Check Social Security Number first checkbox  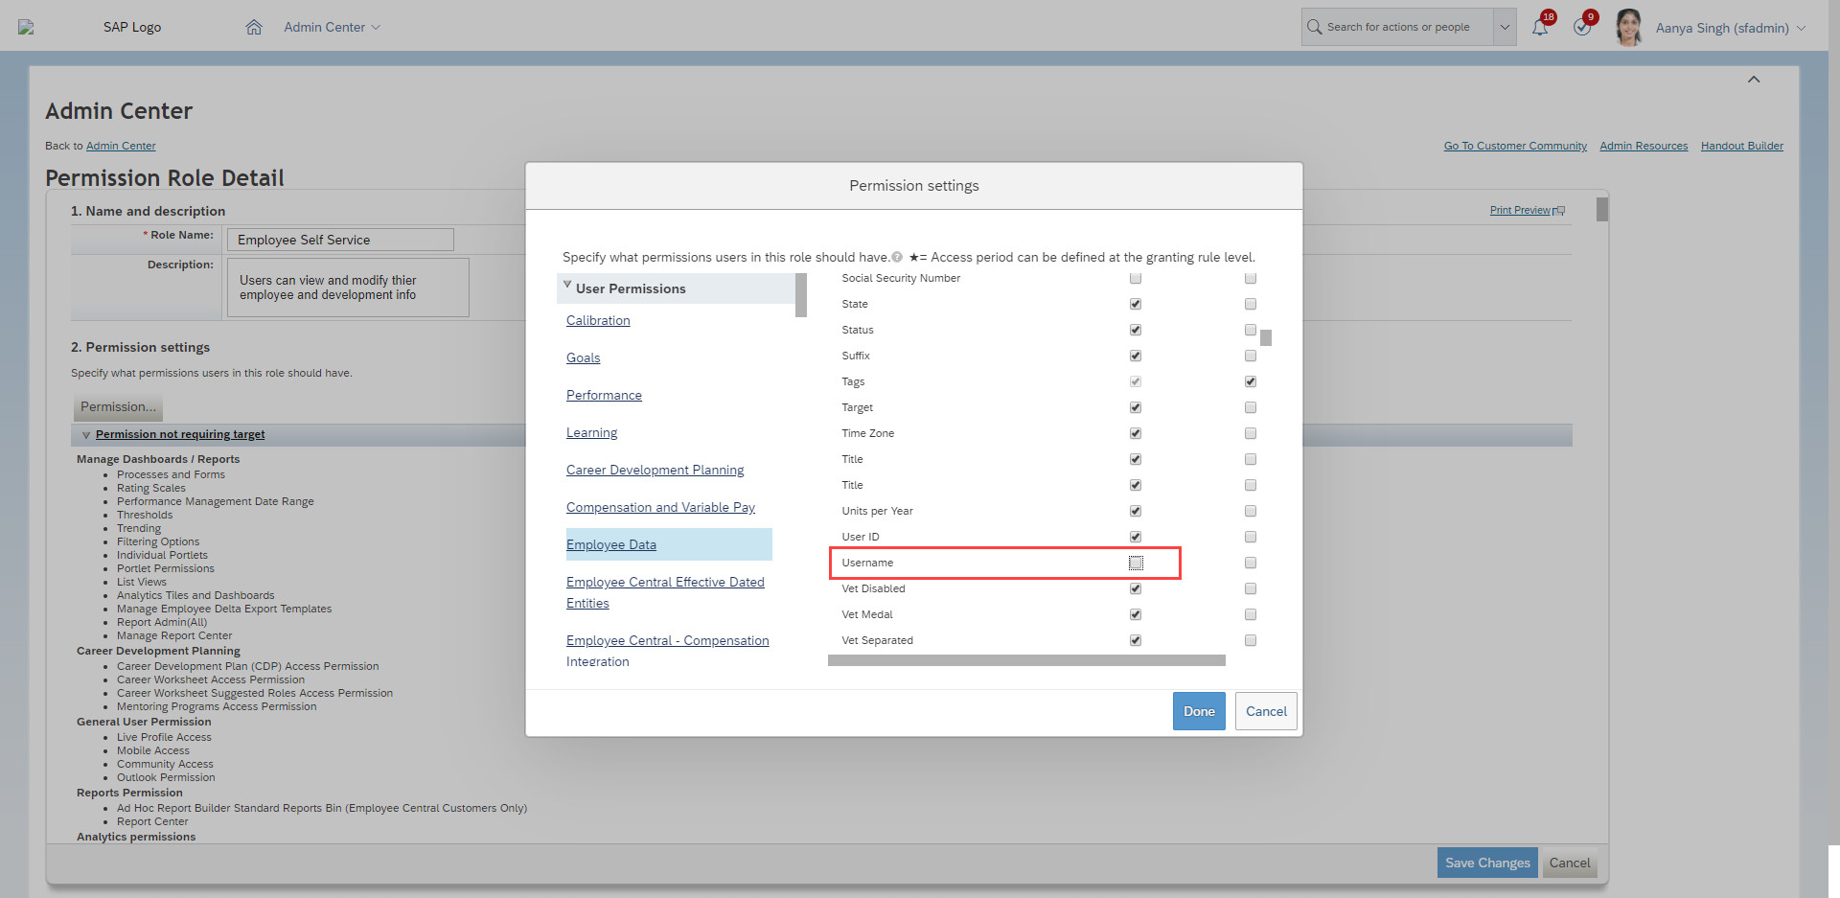coord(1136,278)
